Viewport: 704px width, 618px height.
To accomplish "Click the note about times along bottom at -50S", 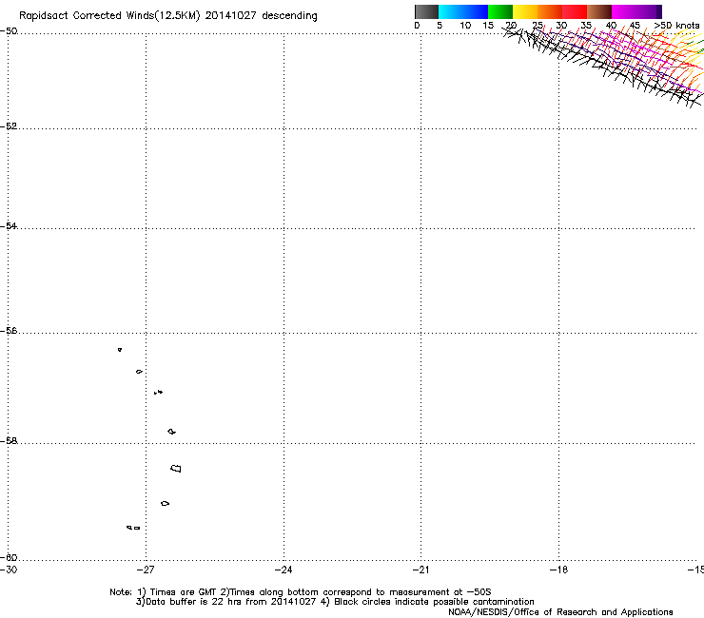I will [x=355, y=592].
